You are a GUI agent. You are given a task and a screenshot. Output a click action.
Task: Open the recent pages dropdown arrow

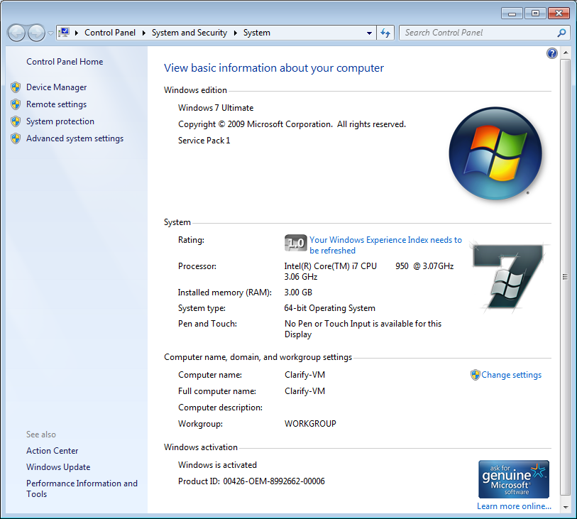coord(50,33)
